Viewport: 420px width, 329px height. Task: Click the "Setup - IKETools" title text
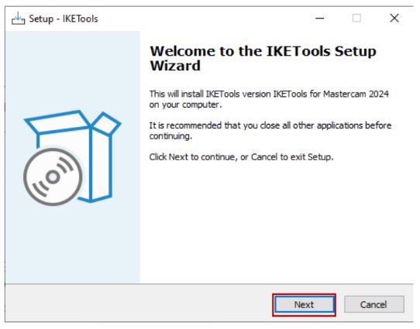tap(64, 19)
